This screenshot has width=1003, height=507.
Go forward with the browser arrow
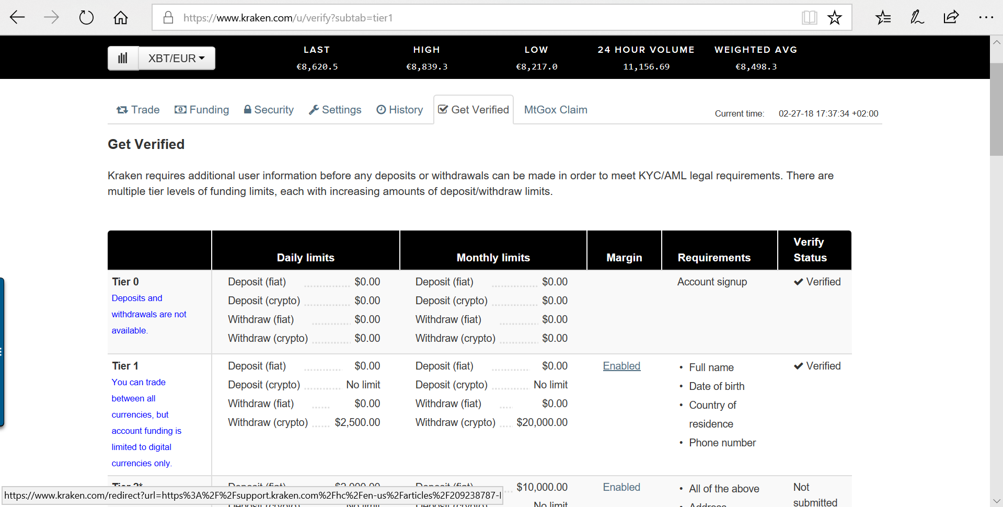pyautogui.click(x=51, y=17)
